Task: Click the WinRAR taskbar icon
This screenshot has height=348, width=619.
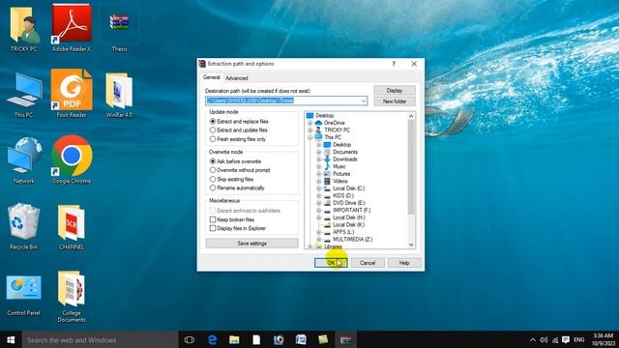Action: coord(346,339)
